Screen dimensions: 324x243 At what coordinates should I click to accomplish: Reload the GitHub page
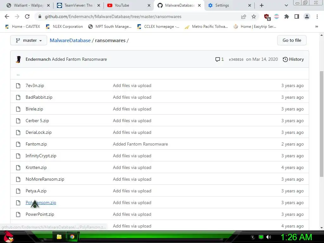coord(27,16)
